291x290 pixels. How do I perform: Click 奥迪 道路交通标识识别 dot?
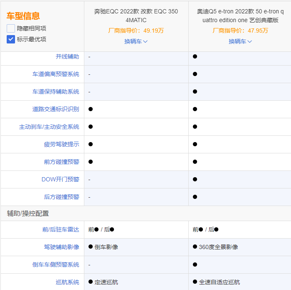tap(195, 109)
